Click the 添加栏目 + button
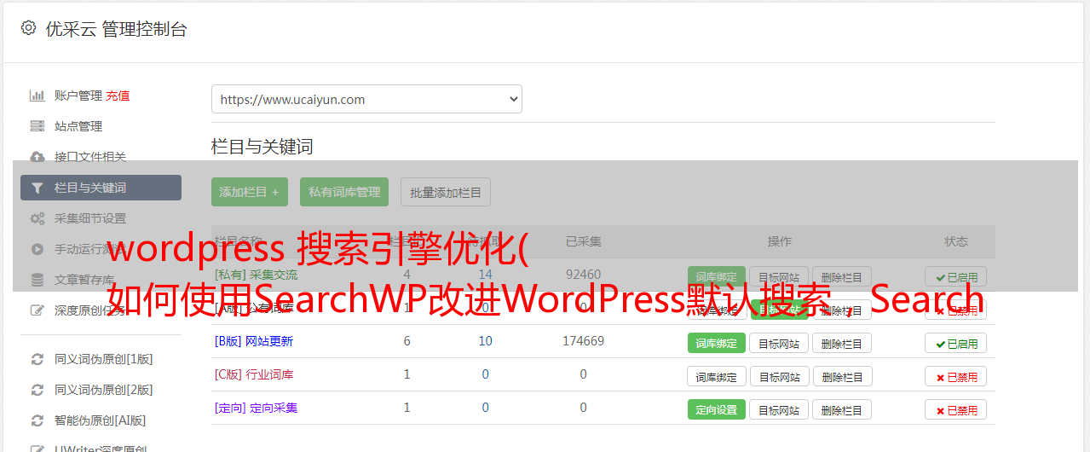Viewport: 1090px width, 452px height. (x=250, y=192)
